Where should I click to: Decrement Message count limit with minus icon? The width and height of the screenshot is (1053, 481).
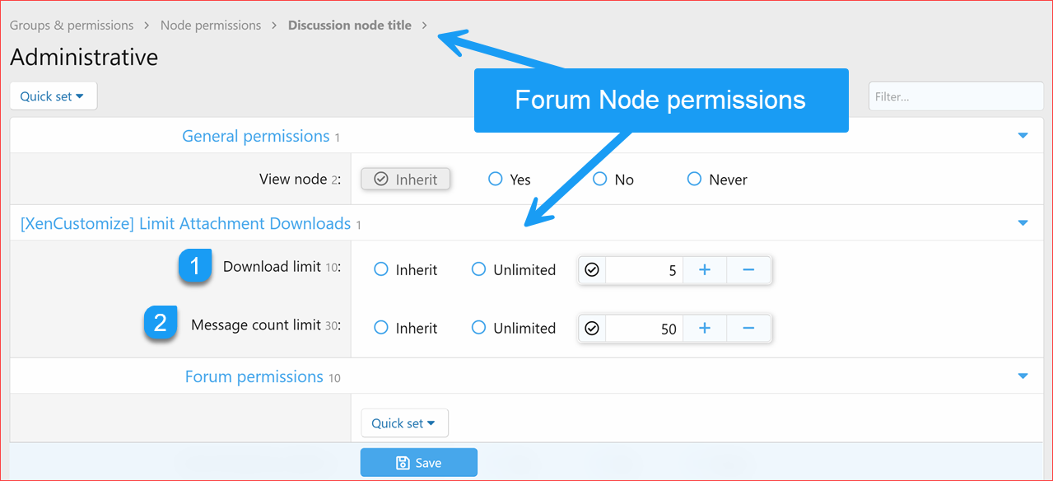[x=748, y=328]
